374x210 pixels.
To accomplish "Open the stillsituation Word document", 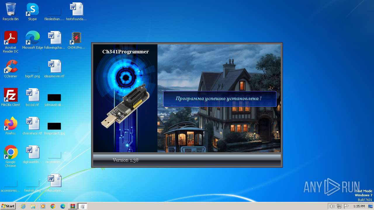I will pyautogui.click(x=54, y=183).
